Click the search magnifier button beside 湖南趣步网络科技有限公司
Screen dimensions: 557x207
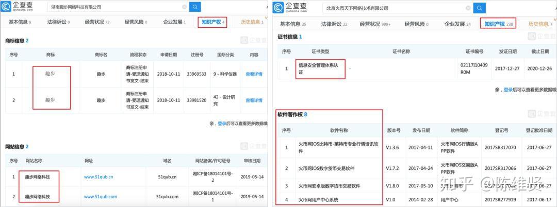[195, 7]
